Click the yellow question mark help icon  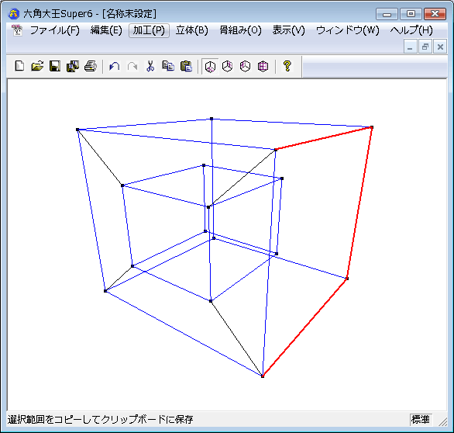coord(287,66)
